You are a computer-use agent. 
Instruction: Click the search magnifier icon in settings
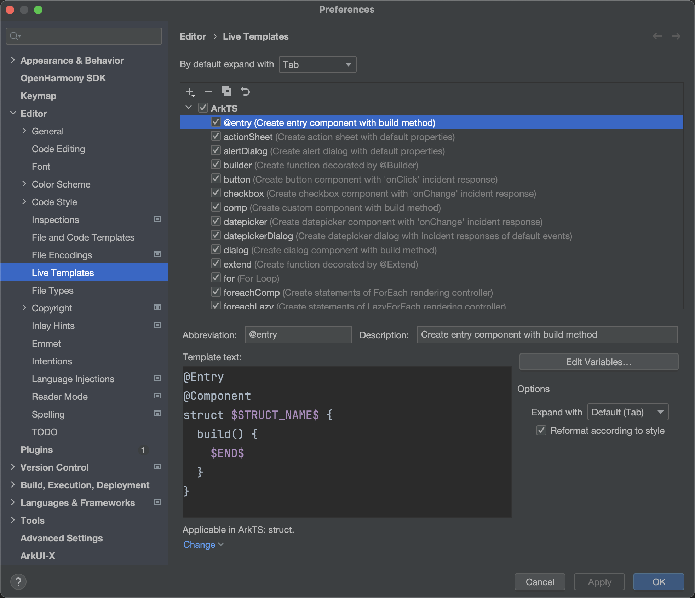(15, 36)
